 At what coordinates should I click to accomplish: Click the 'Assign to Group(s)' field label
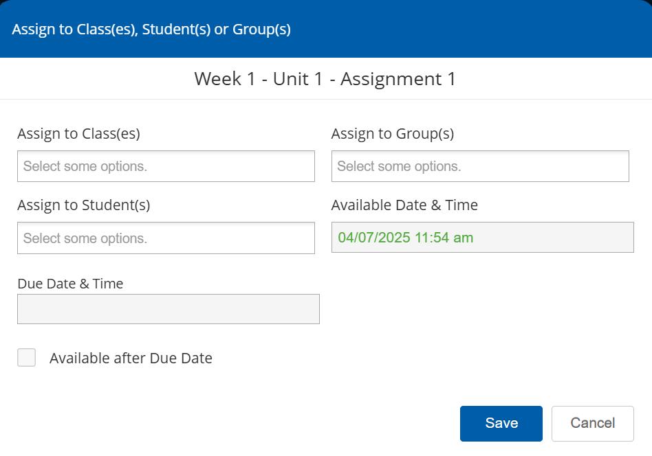click(392, 134)
